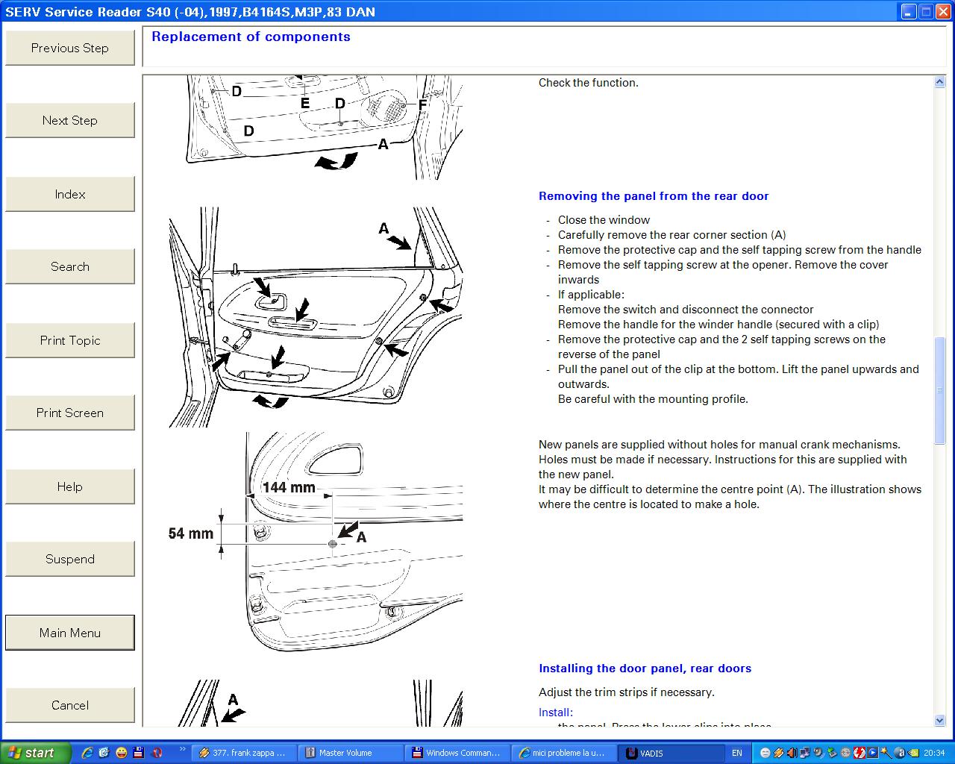This screenshot has width=955, height=764.
Task: Click the Suspend button
Action: (70, 559)
